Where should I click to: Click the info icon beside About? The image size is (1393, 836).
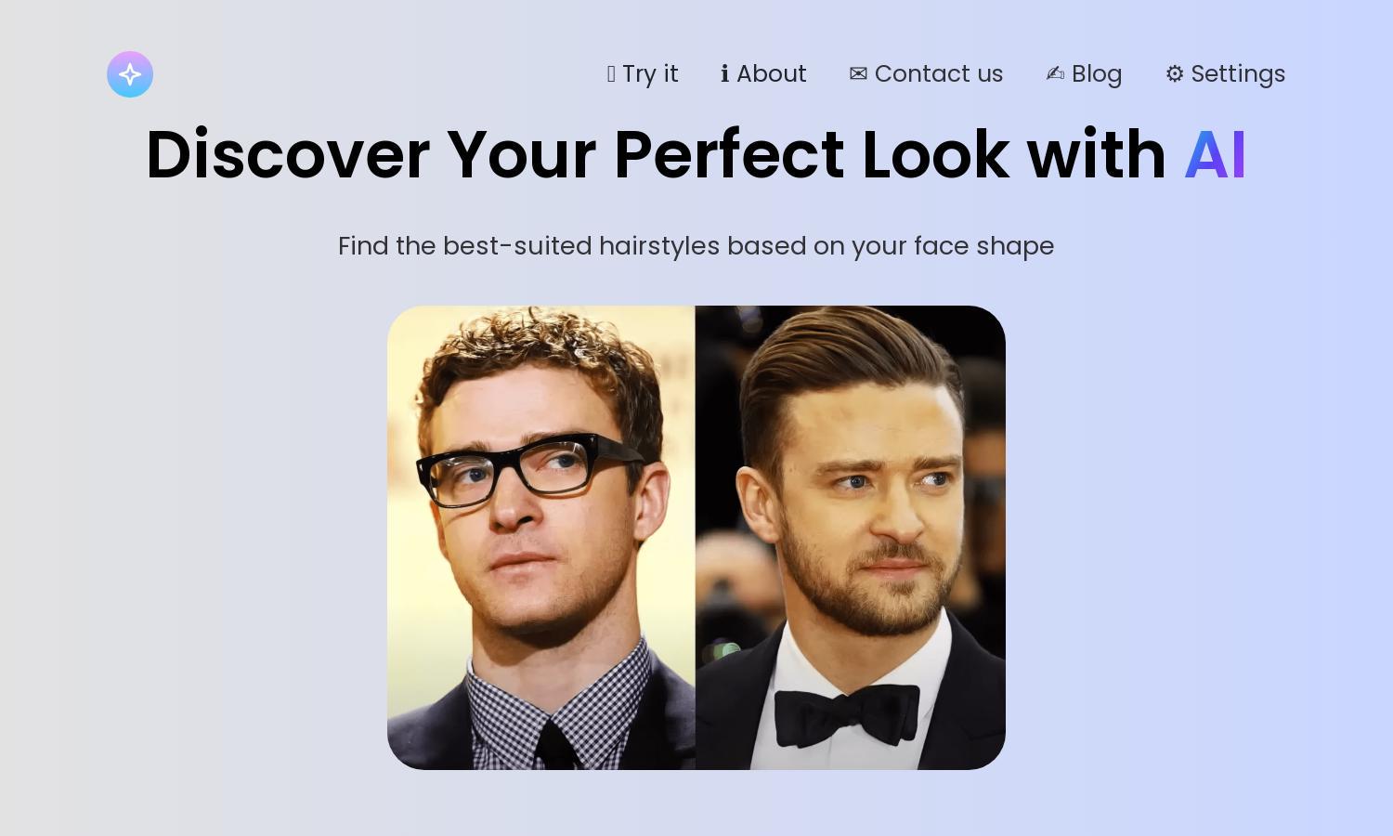pyautogui.click(x=724, y=74)
